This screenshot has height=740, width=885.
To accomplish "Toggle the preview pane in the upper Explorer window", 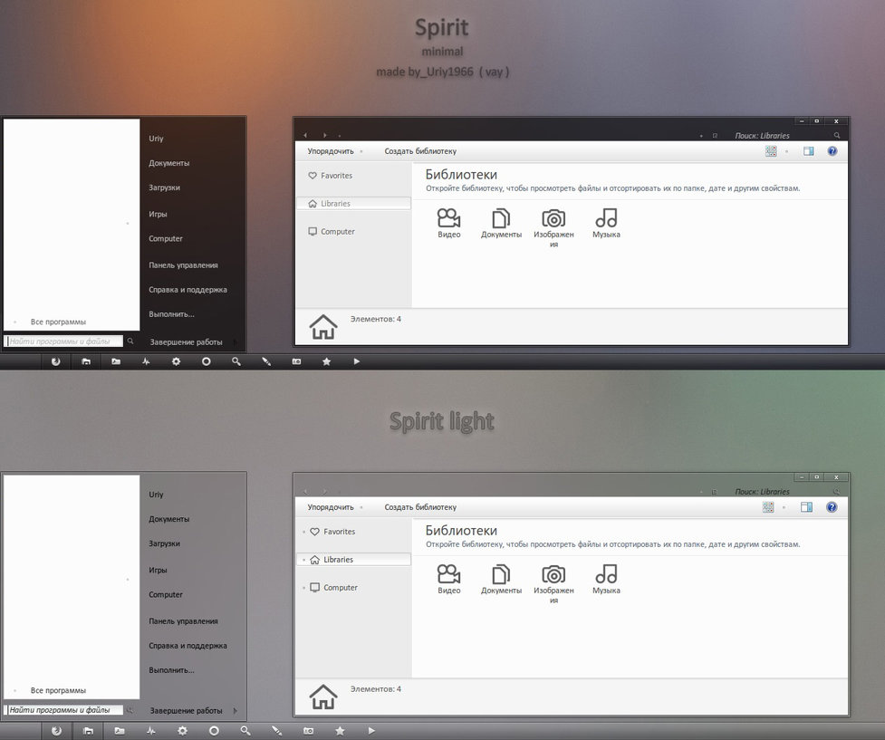I will tap(808, 151).
